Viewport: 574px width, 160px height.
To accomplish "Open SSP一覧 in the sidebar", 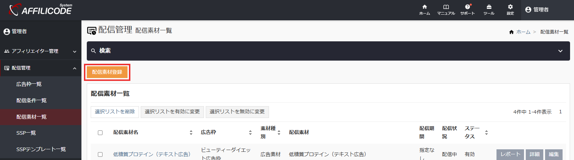I will pos(26,133).
